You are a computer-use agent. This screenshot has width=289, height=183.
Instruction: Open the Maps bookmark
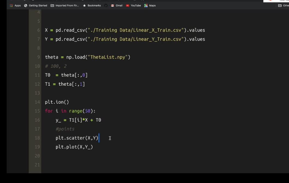pos(150,5)
